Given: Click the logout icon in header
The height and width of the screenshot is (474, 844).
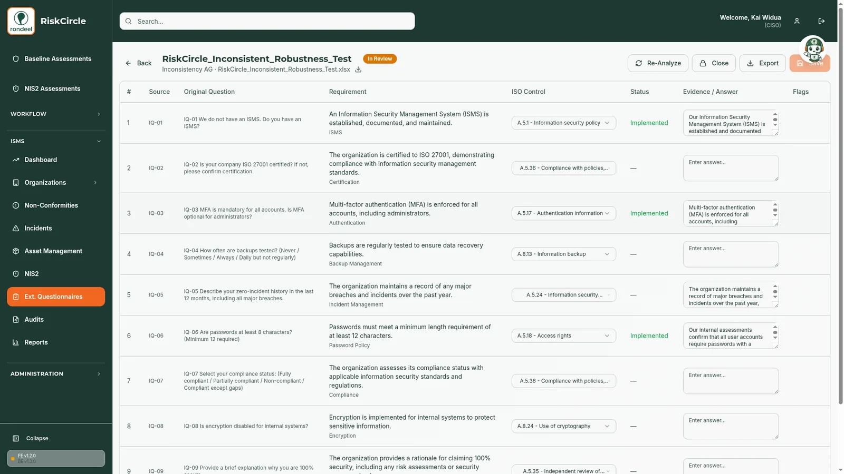Looking at the screenshot, I should coord(821,21).
